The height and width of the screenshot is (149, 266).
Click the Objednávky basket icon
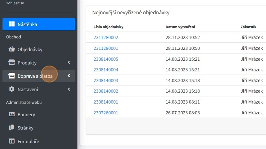point(12,49)
